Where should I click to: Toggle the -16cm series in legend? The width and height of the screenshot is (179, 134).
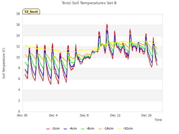coord(106,129)
